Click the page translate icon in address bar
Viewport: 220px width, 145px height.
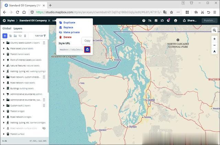click(x=165, y=12)
